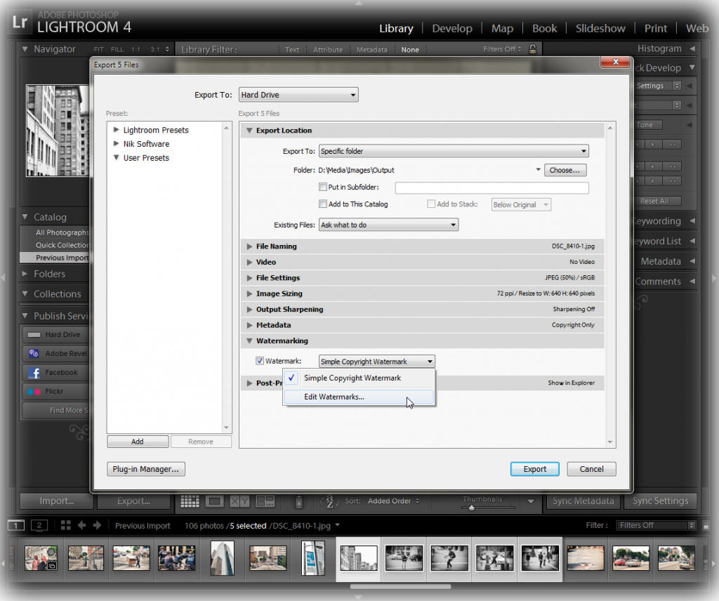
Task: Toggle filter switch at filmstrip right end
Action: coord(706,525)
